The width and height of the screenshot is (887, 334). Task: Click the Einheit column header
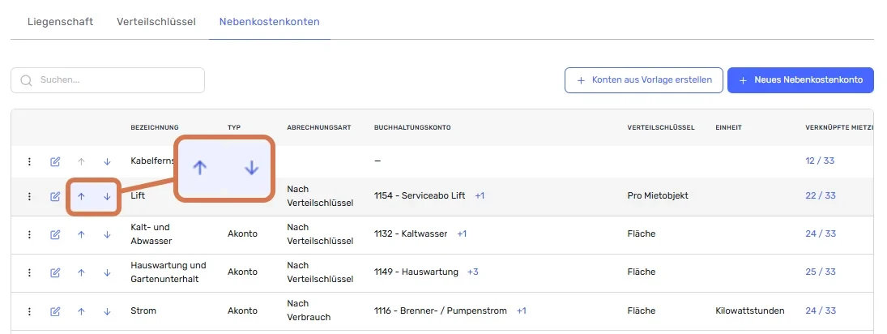tap(728, 127)
